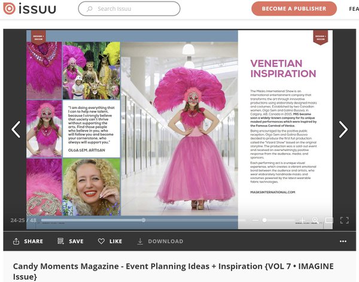Share this publication

28,241
